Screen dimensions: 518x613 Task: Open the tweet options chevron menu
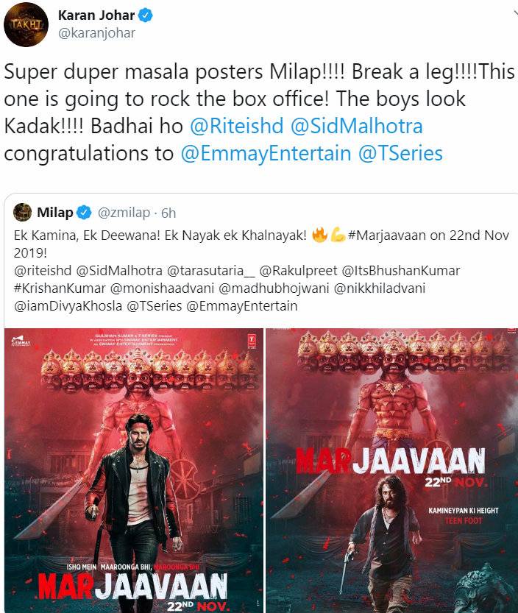click(515, 15)
